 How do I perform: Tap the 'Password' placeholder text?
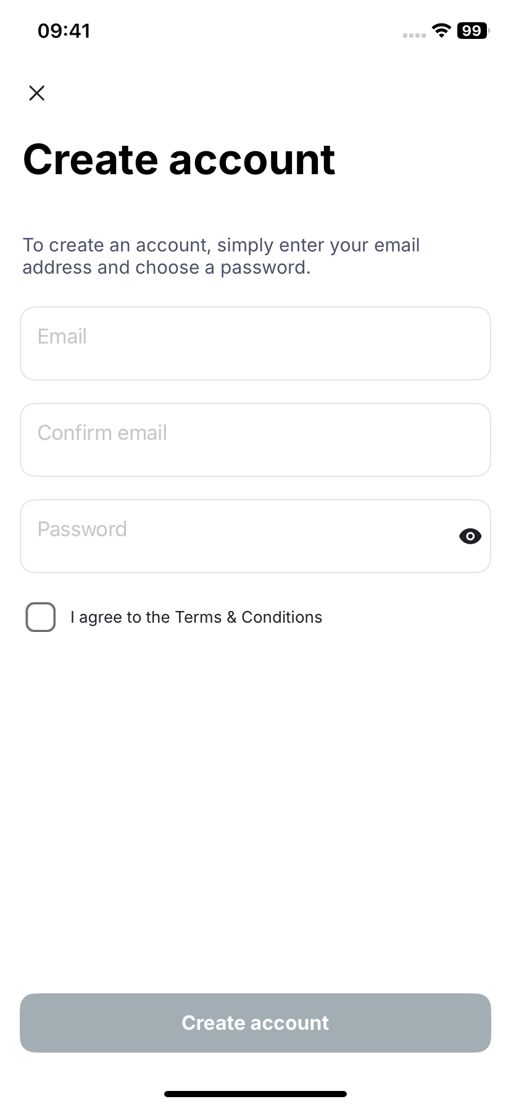click(82, 529)
